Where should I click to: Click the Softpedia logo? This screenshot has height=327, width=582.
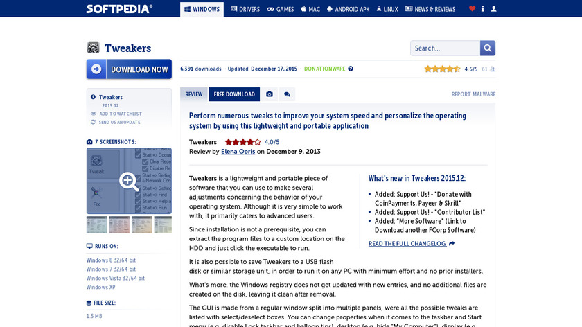pos(119,9)
